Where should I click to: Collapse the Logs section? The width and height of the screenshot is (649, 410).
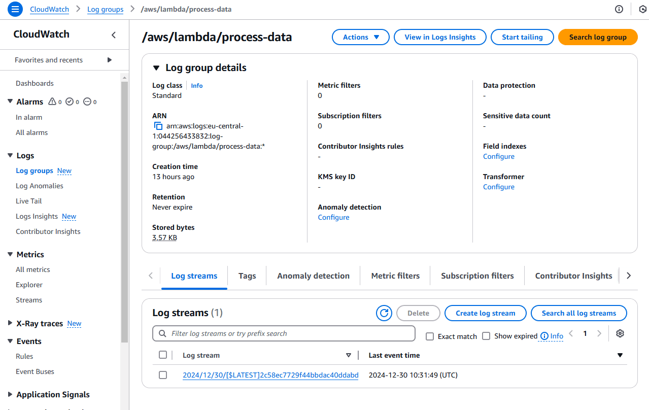click(x=10, y=155)
